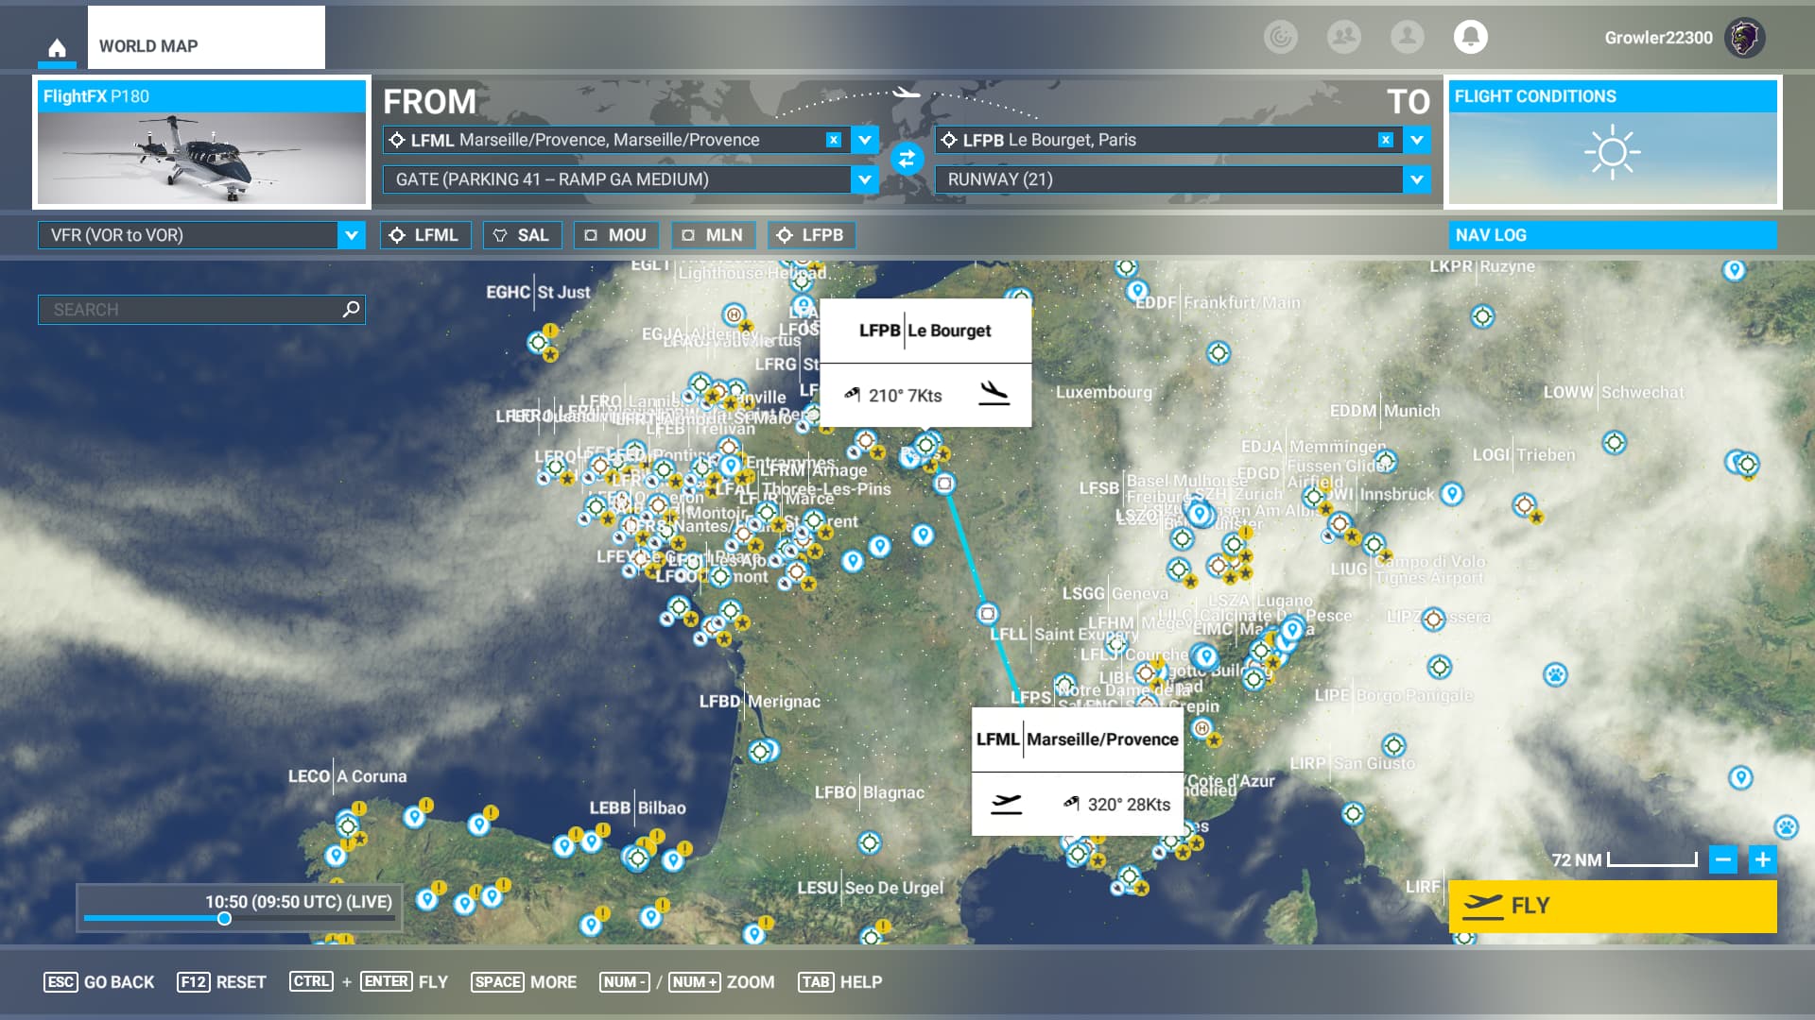Click the EDDM Munich airport label
The image size is (1815, 1020).
coord(1385,411)
